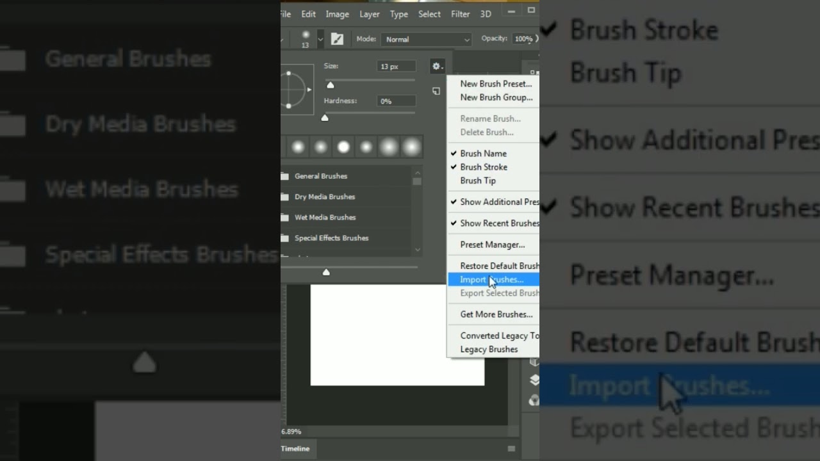820x461 pixels.
Task: Toggle Brush Stroke display option
Action: [493, 167]
